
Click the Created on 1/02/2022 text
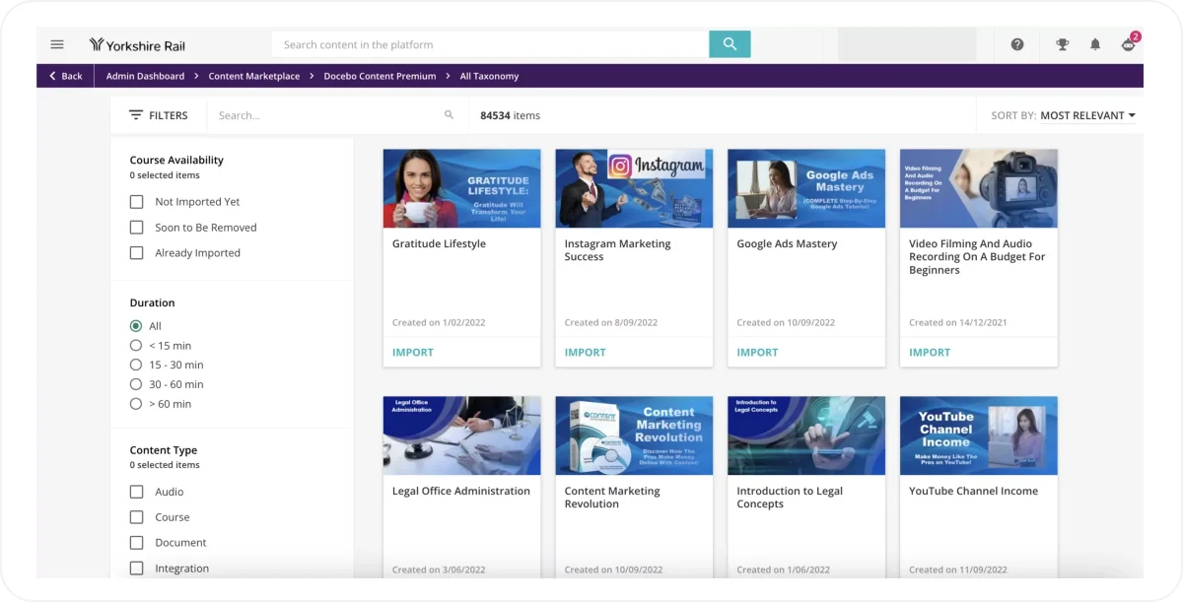point(439,322)
